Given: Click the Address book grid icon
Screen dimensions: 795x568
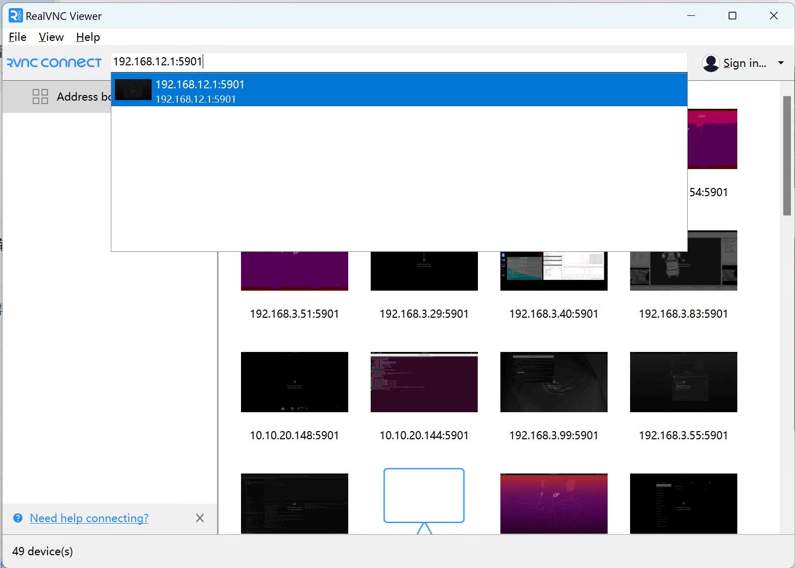Looking at the screenshot, I should click(40, 97).
